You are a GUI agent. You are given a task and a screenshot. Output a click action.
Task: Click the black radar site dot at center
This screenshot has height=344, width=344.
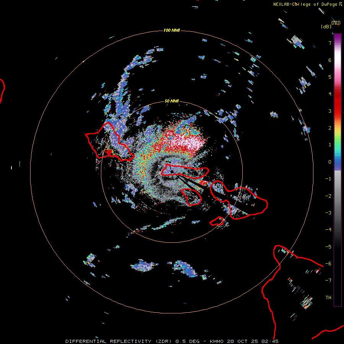pyautogui.click(x=172, y=172)
